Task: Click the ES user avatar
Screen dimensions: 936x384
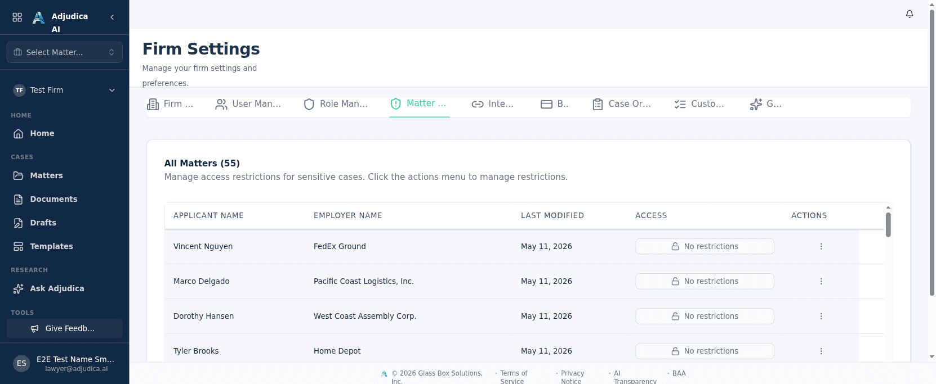Action: 21,363
